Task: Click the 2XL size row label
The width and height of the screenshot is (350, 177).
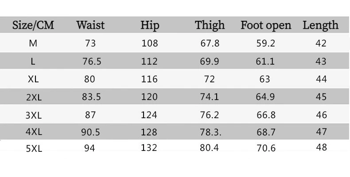Action: [x=34, y=97]
